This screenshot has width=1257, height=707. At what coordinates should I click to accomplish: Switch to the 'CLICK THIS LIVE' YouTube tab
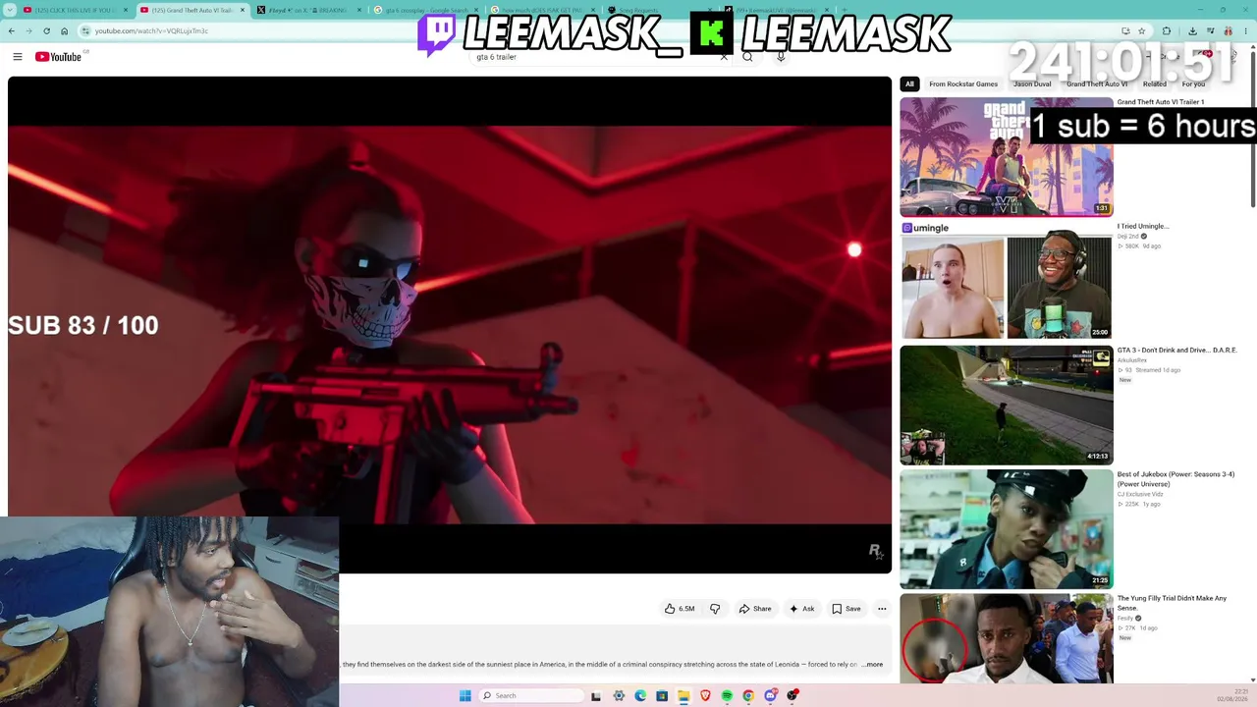click(x=74, y=10)
